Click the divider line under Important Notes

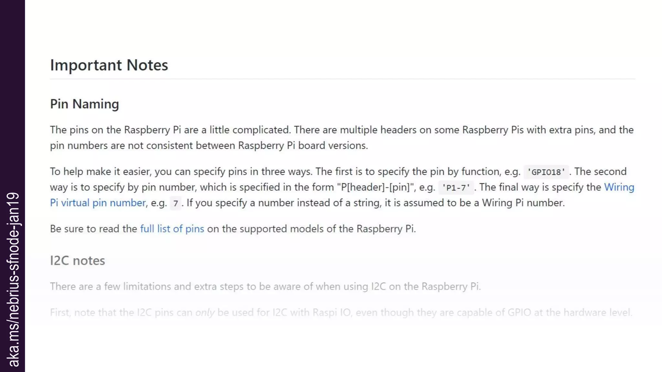pos(342,79)
